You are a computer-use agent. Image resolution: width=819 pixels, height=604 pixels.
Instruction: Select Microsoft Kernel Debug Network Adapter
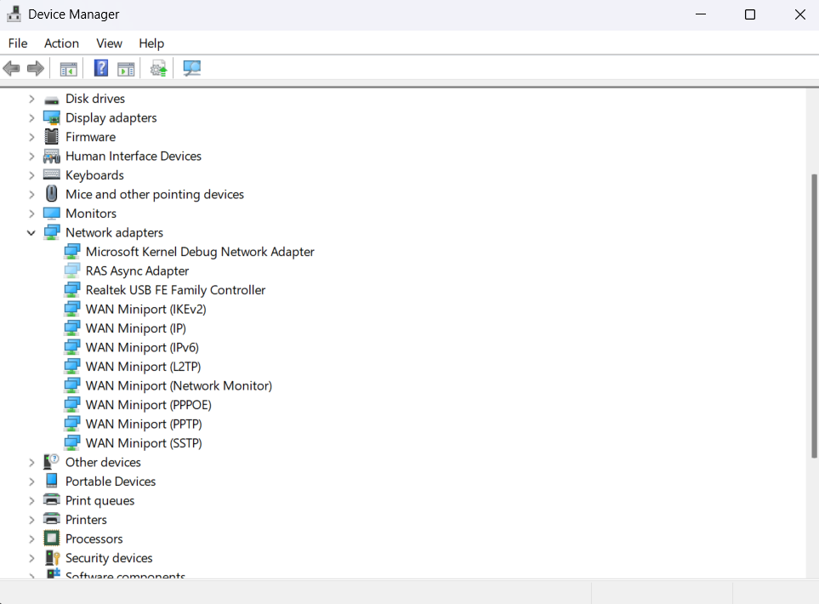tap(200, 252)
